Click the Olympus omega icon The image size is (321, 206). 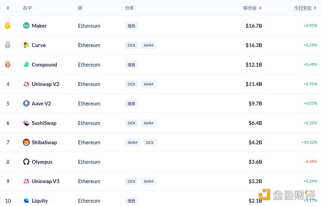(x=26, y=162)
